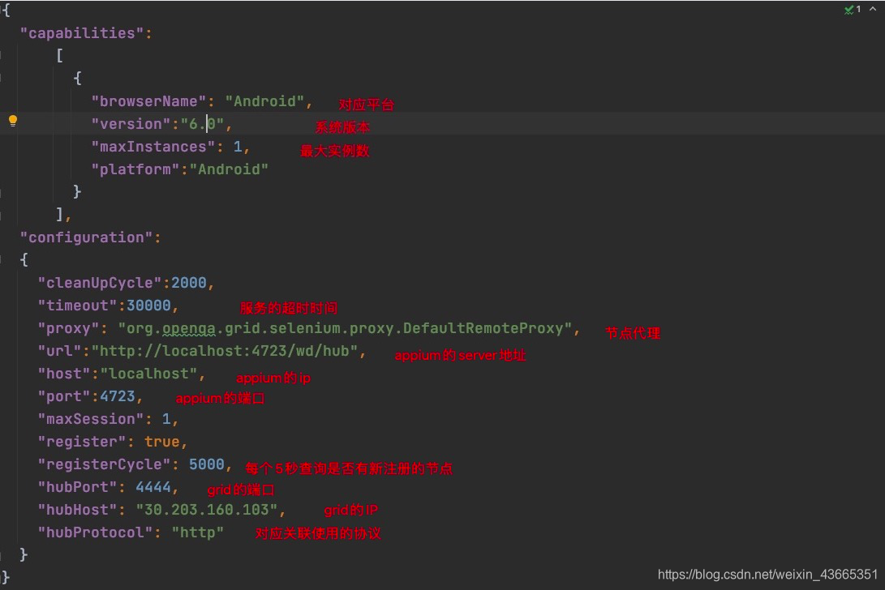Click the "version" key

tap(131, 124)
